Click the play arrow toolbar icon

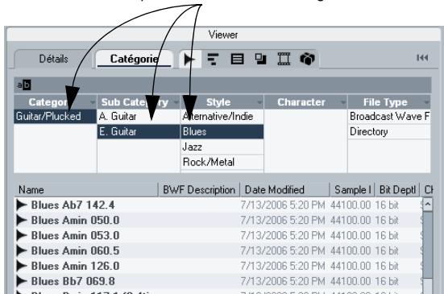[189, 59]
